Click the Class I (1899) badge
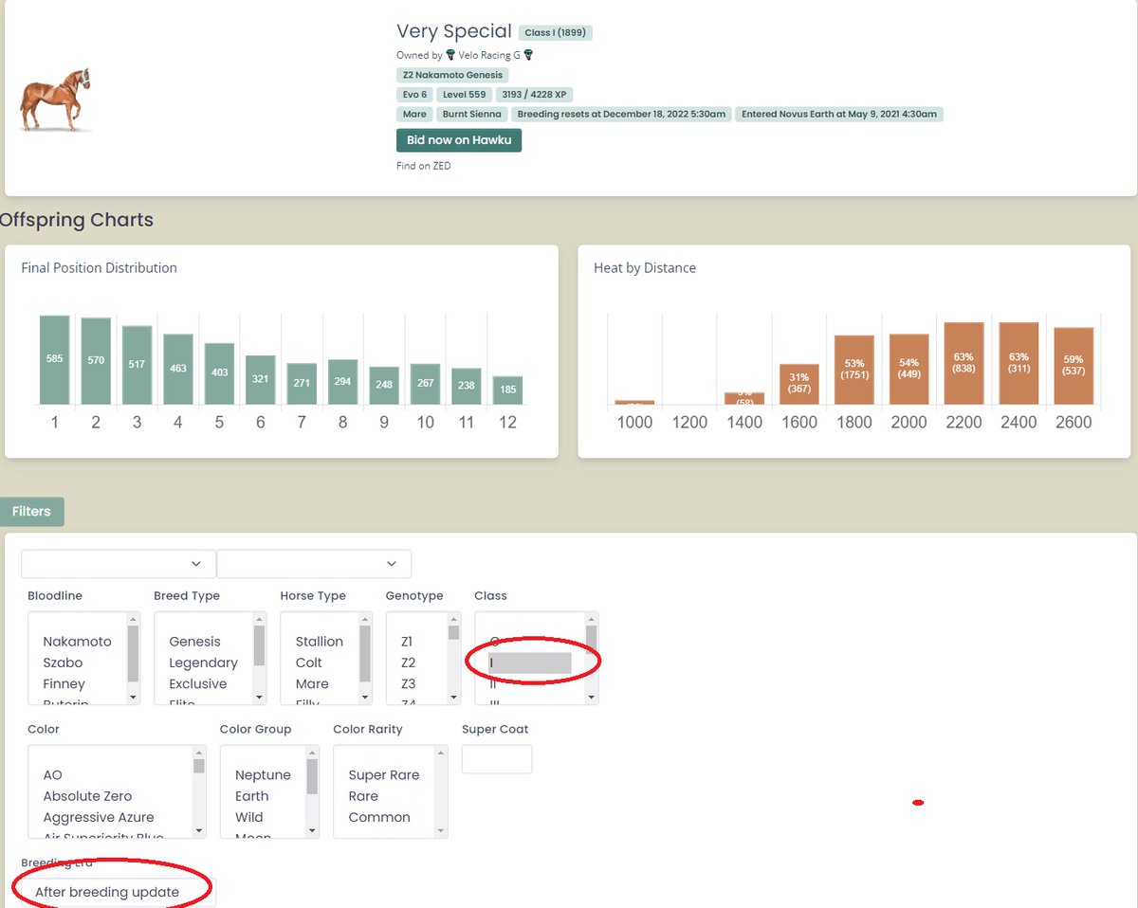The image size is (1138, 908). (557, 32)
